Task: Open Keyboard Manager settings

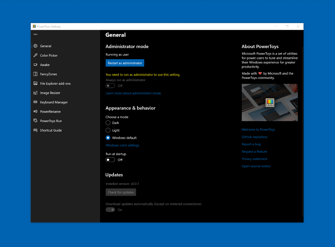Action: (65, 102)
